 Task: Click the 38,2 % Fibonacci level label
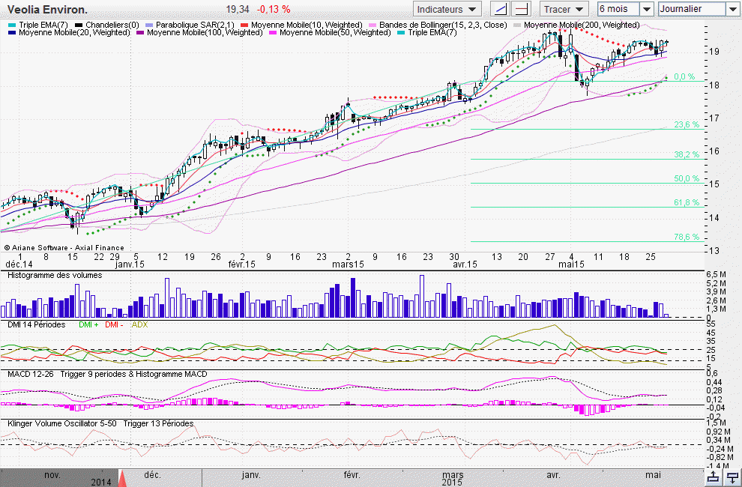point(687,155)
